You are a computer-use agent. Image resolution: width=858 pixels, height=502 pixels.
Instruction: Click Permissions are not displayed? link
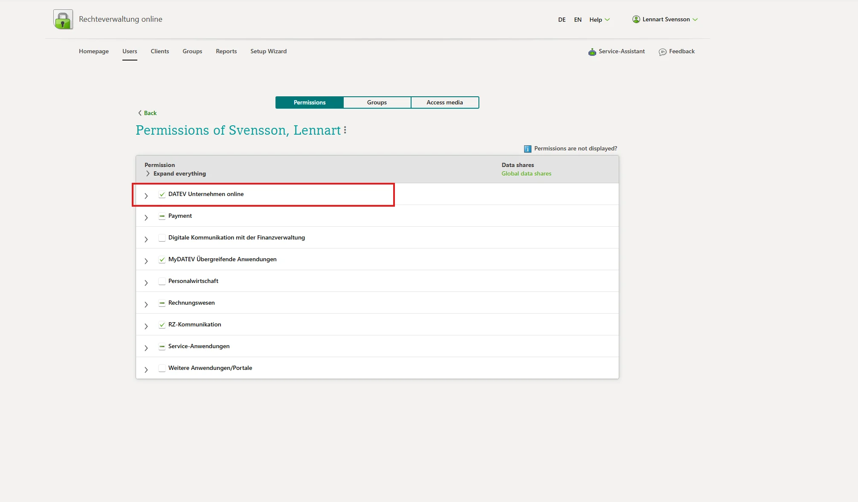(x=576, y=148)
